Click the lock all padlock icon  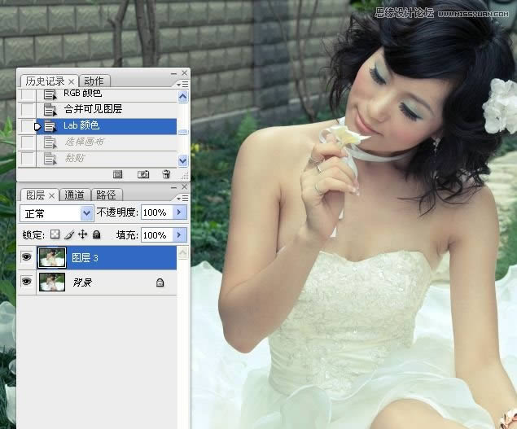pos(96,234)
